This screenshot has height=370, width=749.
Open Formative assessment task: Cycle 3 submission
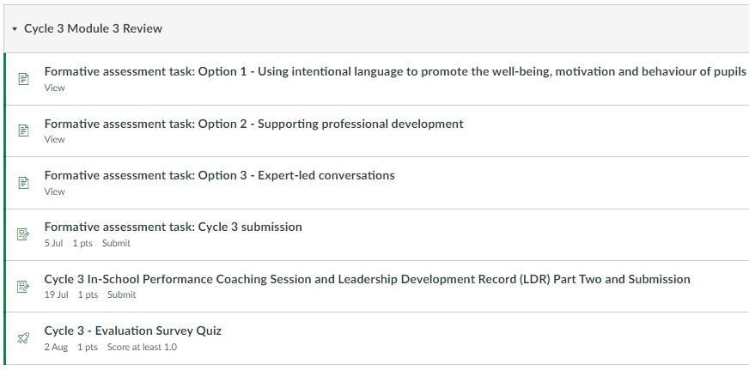[x=173, y=227]
